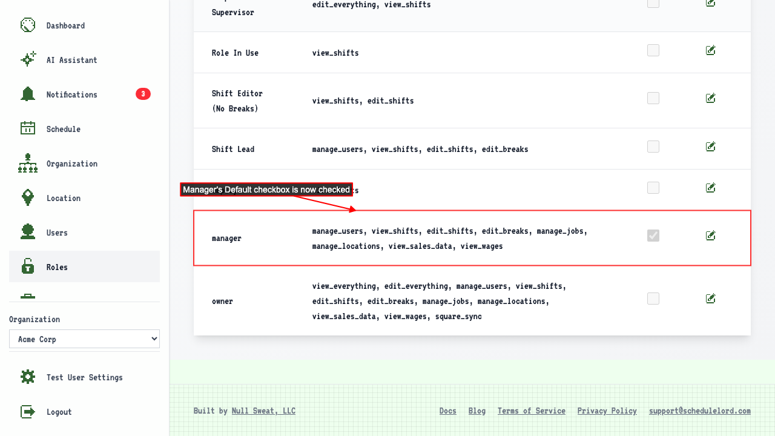
Task: Click the Logout arrow icon
Action: (28, 412)
